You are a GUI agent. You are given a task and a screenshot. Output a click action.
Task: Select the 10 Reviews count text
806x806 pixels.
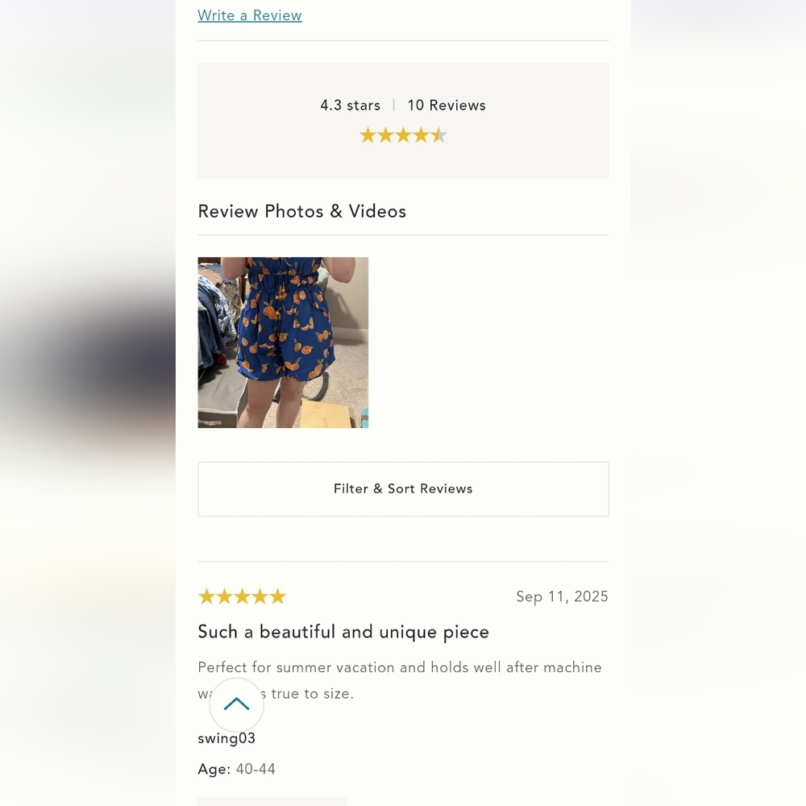447,106
